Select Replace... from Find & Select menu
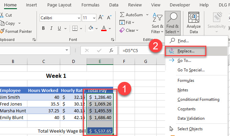 (186, 51)
